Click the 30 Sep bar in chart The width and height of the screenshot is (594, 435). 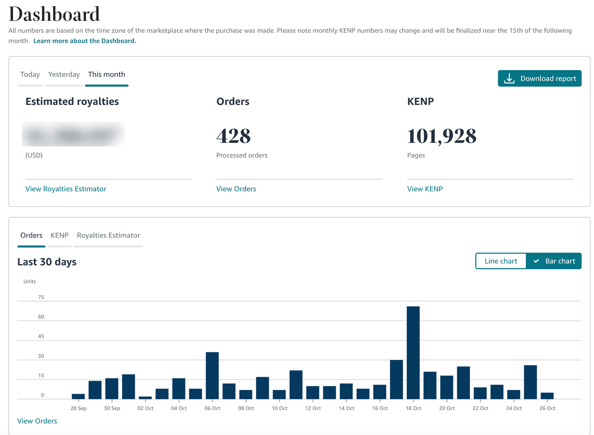(x=112, y=389)
